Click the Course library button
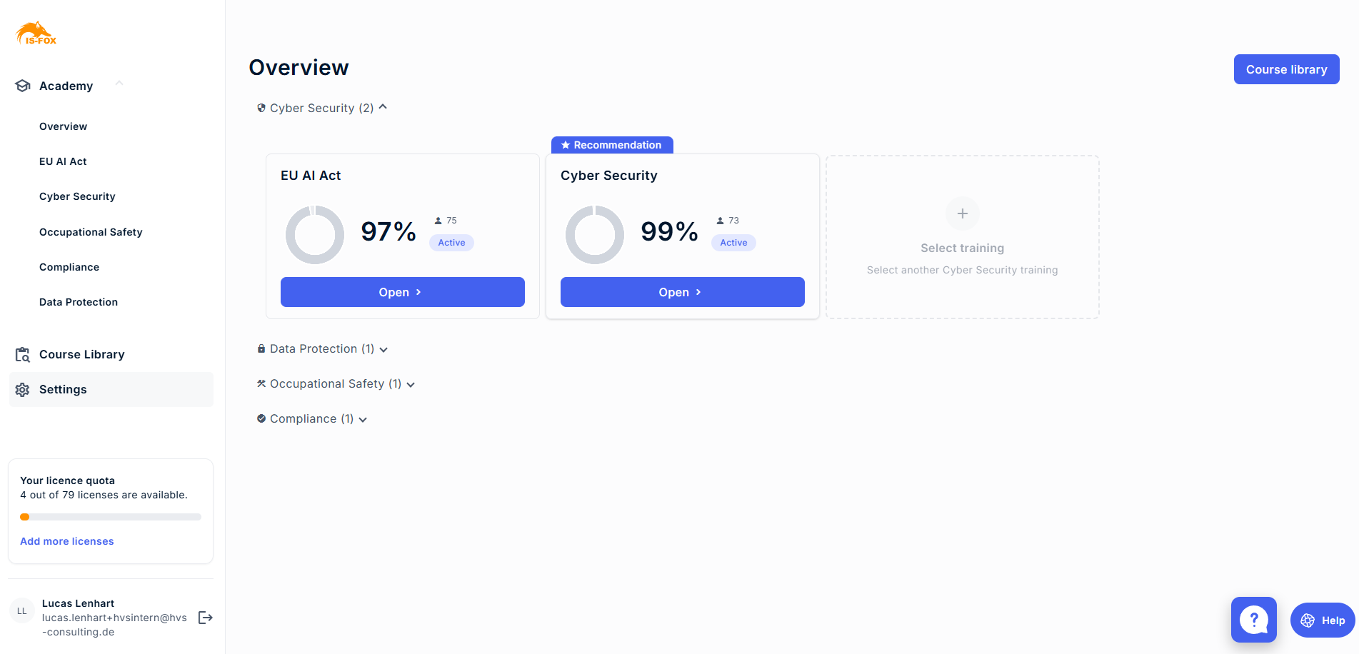The width and height of the screenshot is (1359, 654). (1286, 69)
